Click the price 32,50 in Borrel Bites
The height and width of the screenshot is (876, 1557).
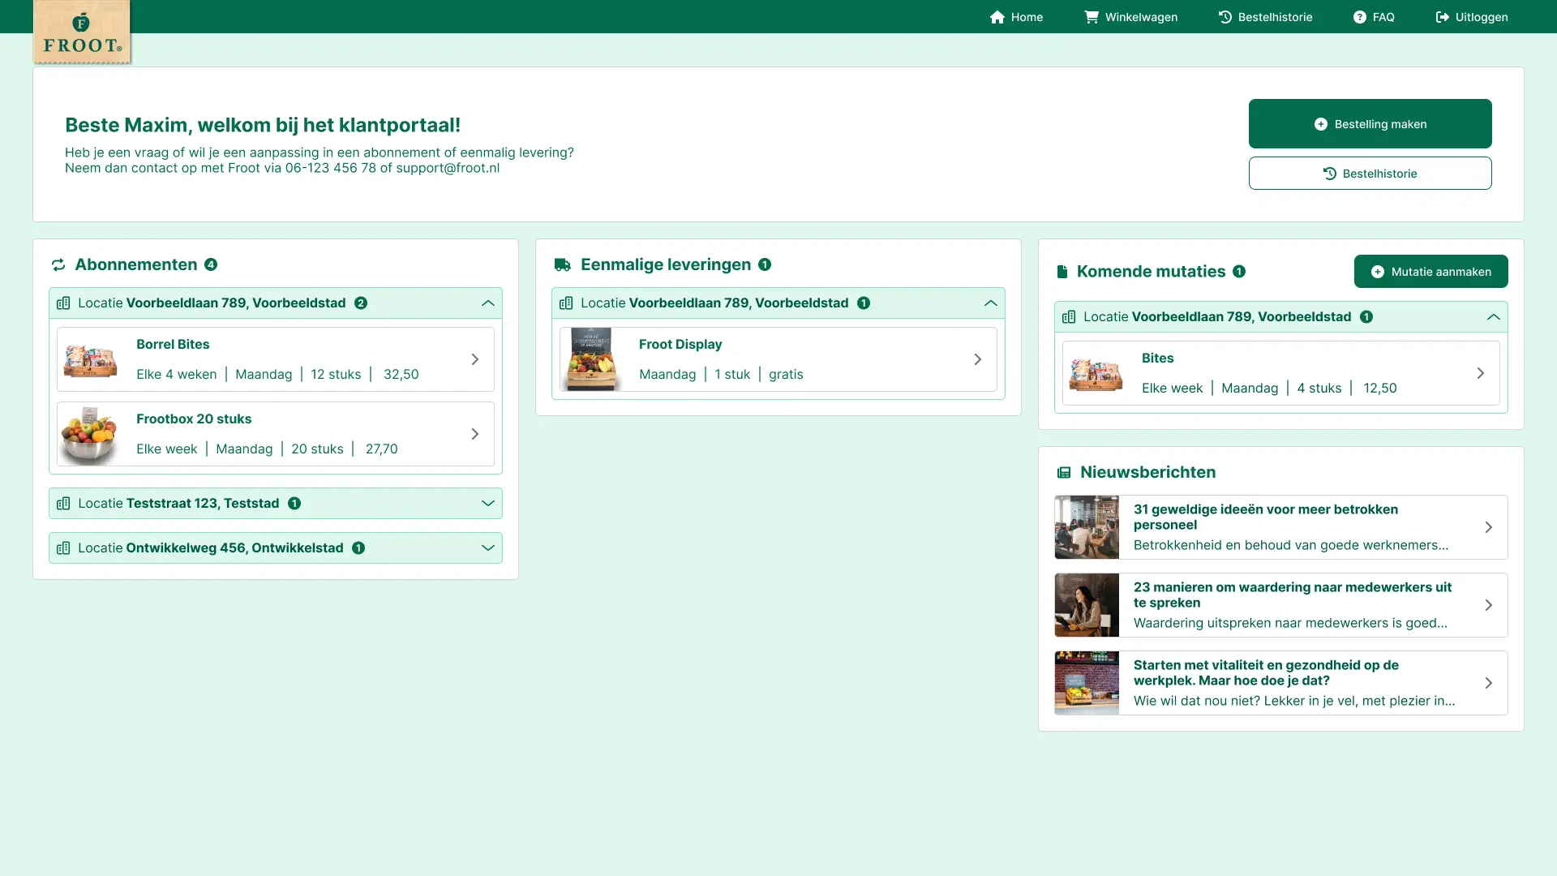click(x=401, y=375)
